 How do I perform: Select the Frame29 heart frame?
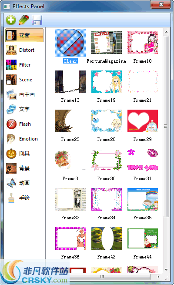(143, 121)
